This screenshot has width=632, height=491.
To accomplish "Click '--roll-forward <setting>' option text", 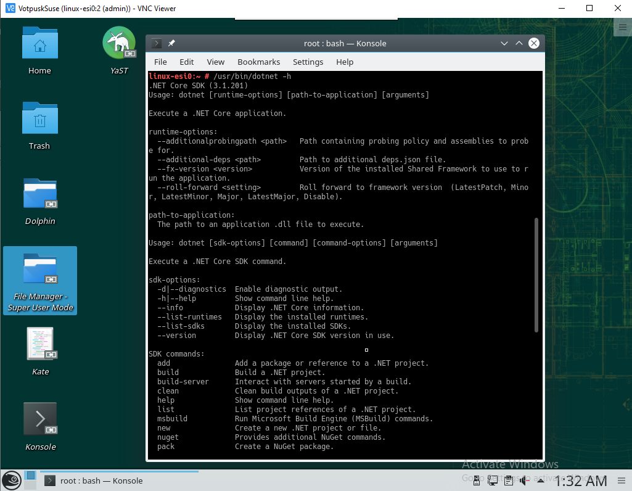I will coord(209,187).
